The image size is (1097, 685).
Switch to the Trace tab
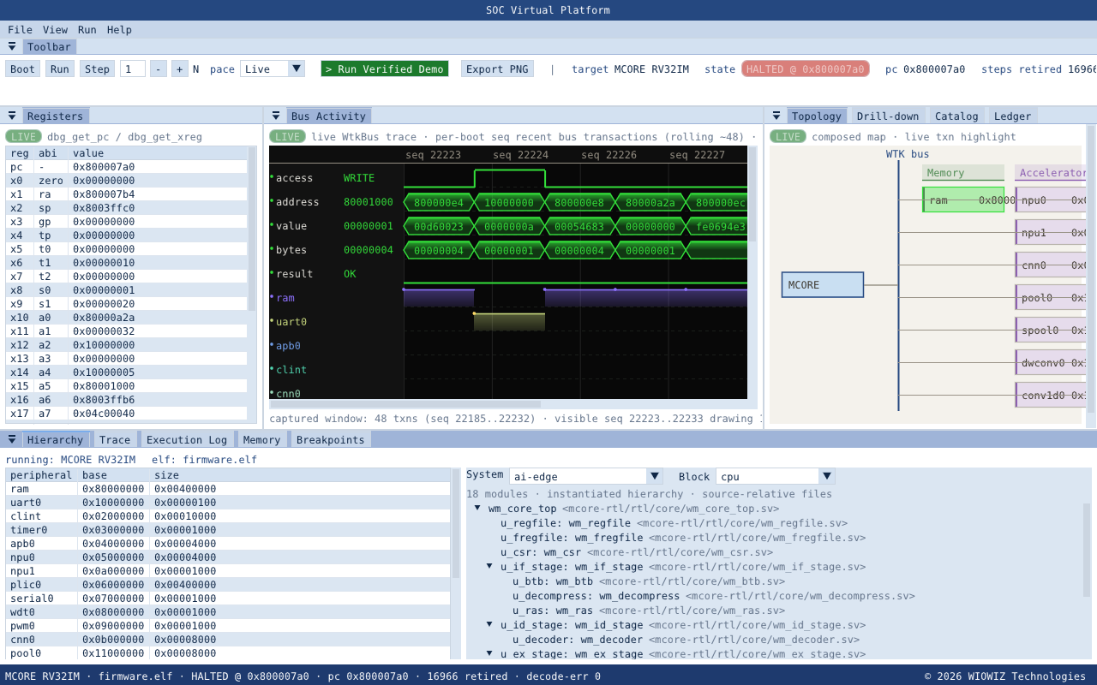click(115, 439)
